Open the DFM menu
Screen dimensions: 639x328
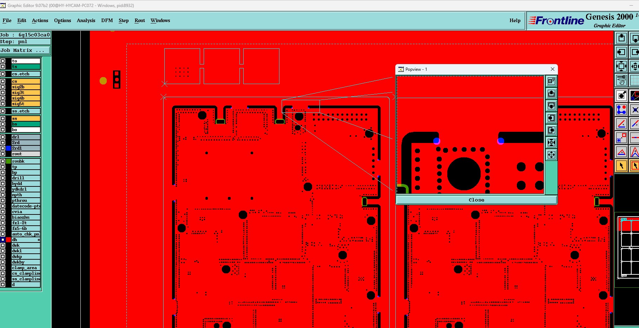click(107, 20)
